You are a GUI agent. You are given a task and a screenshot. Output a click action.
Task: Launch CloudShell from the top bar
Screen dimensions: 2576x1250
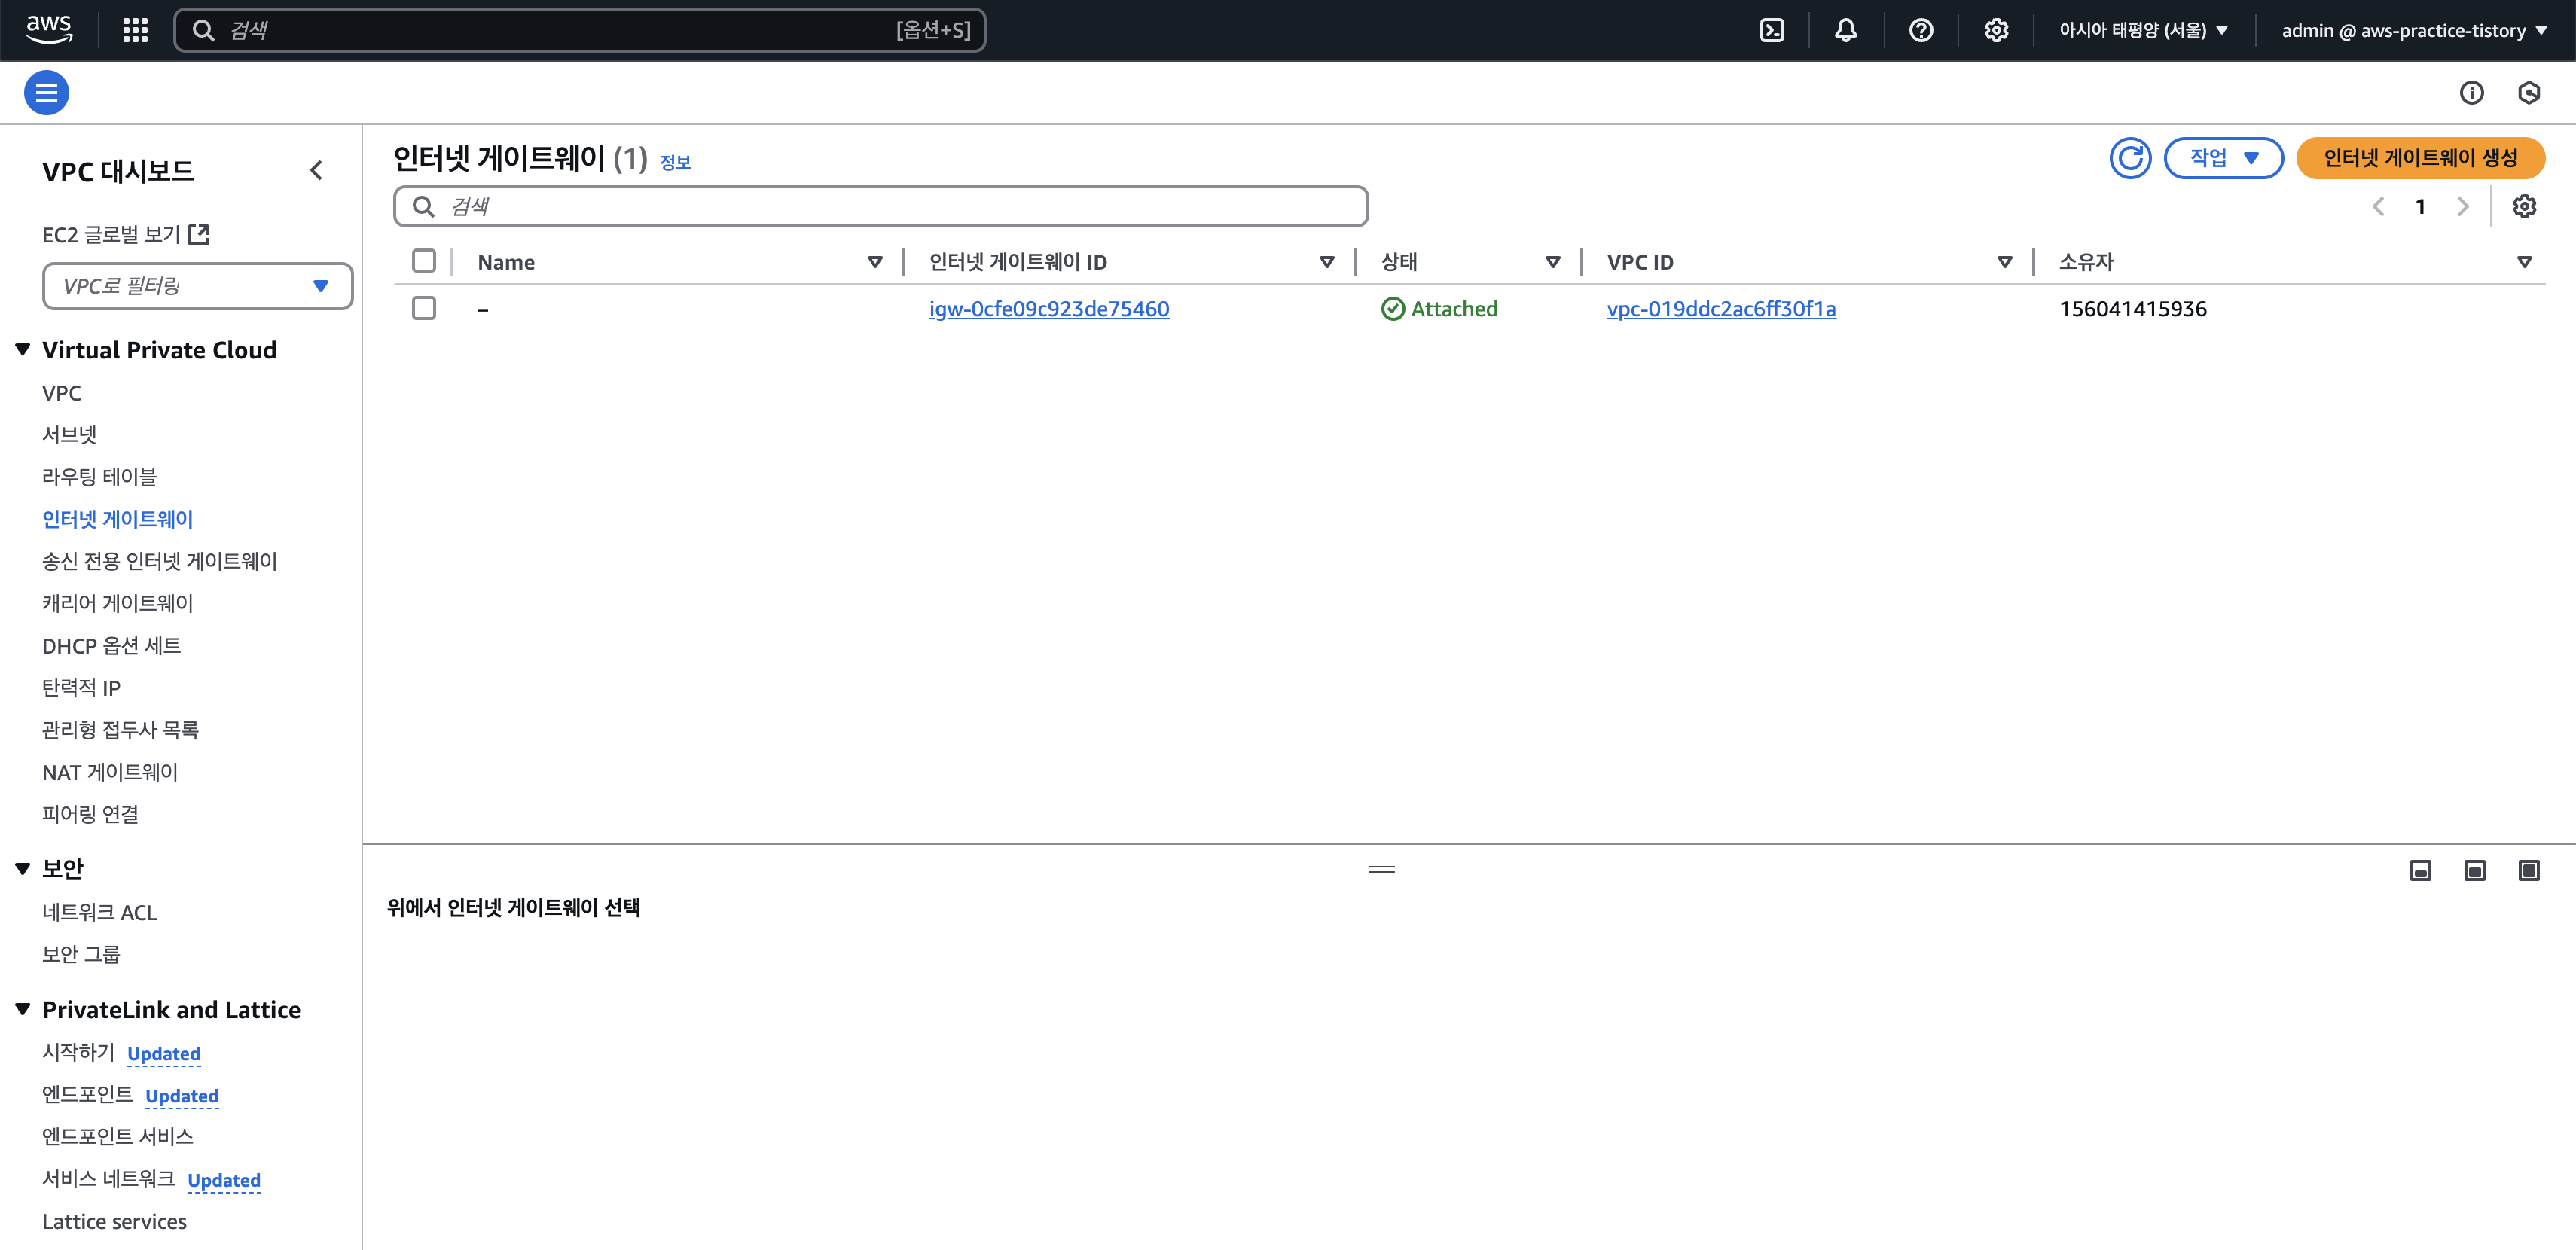point(1771,30)
